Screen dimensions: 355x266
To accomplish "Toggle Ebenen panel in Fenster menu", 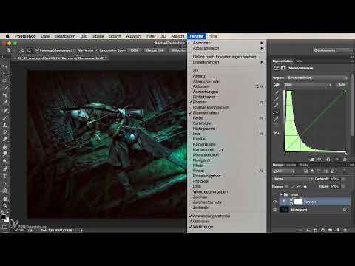I will 226,102.
